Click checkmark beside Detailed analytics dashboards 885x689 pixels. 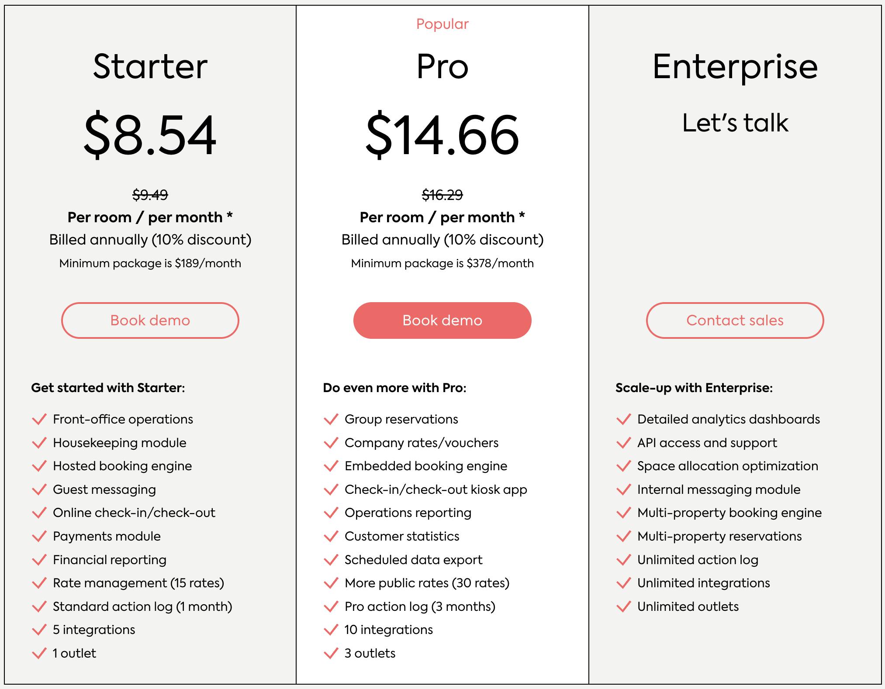click(624, 420)
